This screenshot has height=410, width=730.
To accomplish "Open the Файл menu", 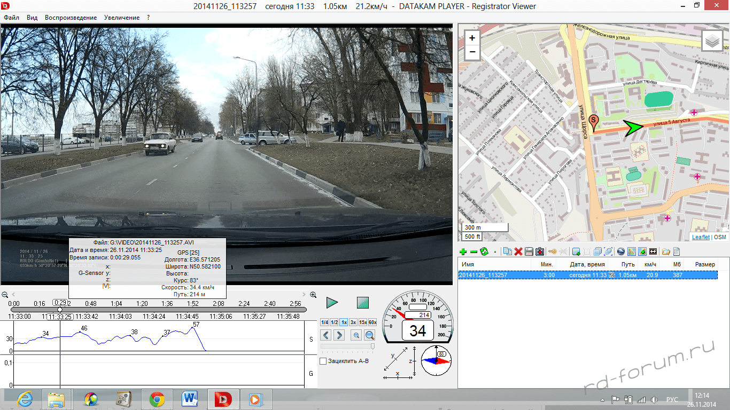I will tap(11, 18).
